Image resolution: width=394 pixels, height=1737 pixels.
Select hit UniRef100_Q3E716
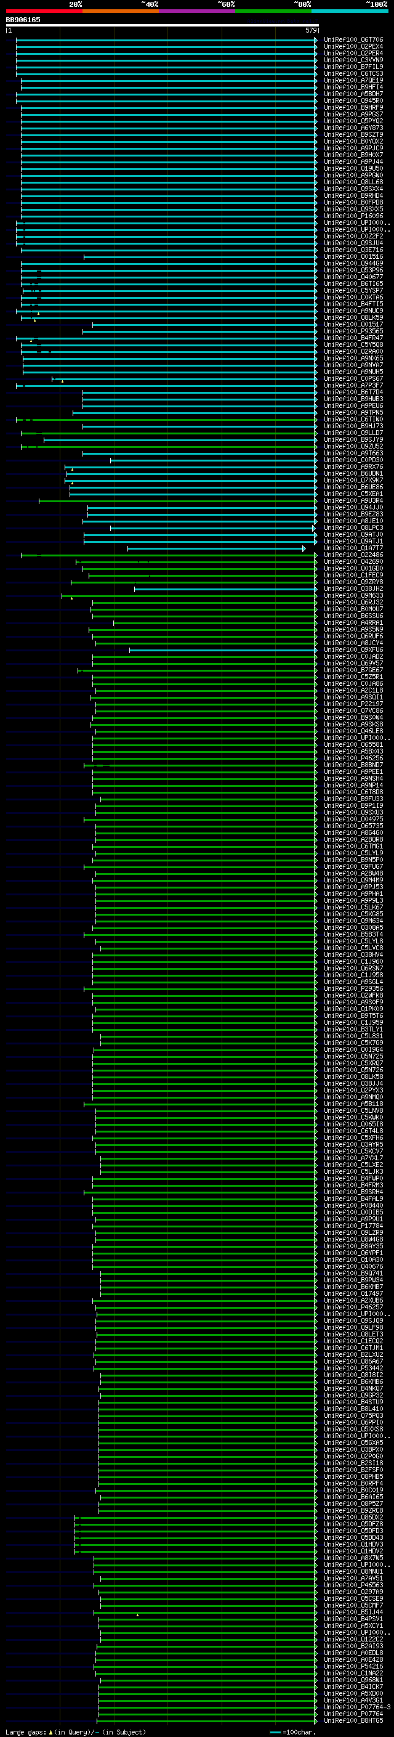click(x=353, y=250)
